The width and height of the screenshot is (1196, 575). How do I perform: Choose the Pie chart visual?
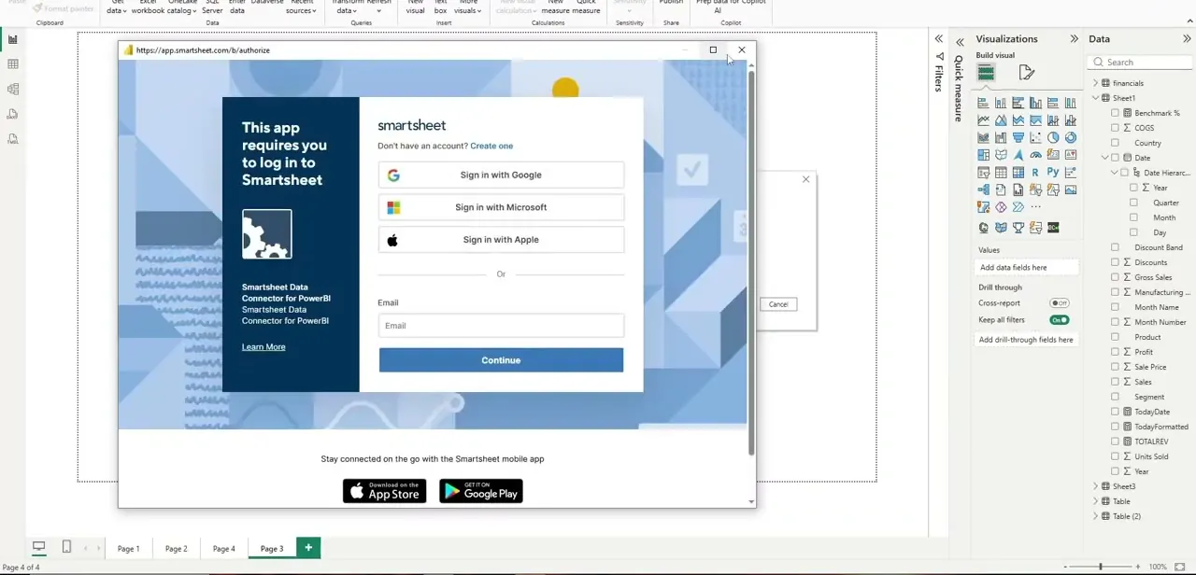point(1053,137)
